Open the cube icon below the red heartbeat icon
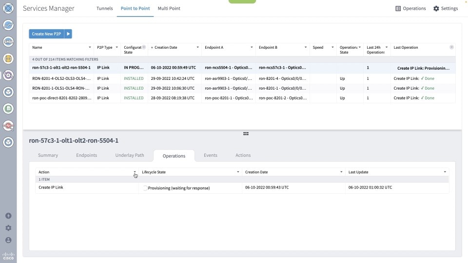The width and height of the screenshot is (468, 263). (8, 142)
